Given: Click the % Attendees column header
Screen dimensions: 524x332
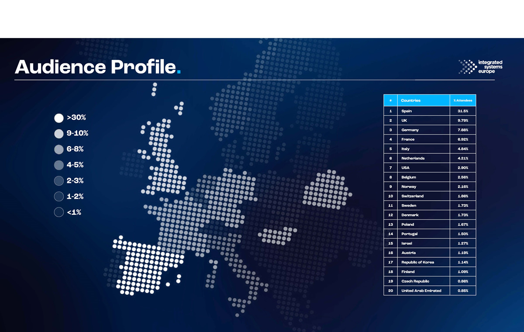Looking at the screenshot, I should pos(463,100).
